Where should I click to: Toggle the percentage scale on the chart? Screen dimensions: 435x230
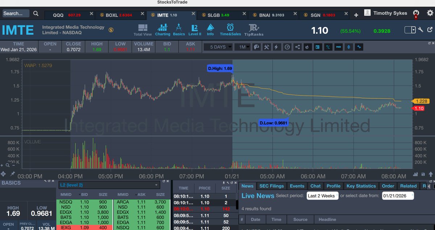[x=328, y=47]
